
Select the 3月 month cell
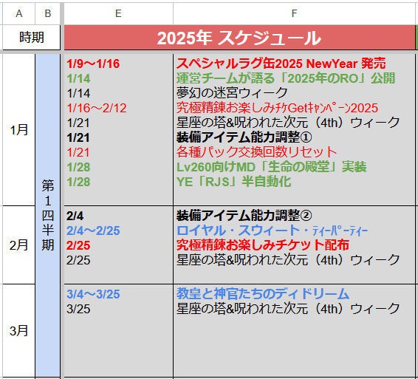point(18,331)
